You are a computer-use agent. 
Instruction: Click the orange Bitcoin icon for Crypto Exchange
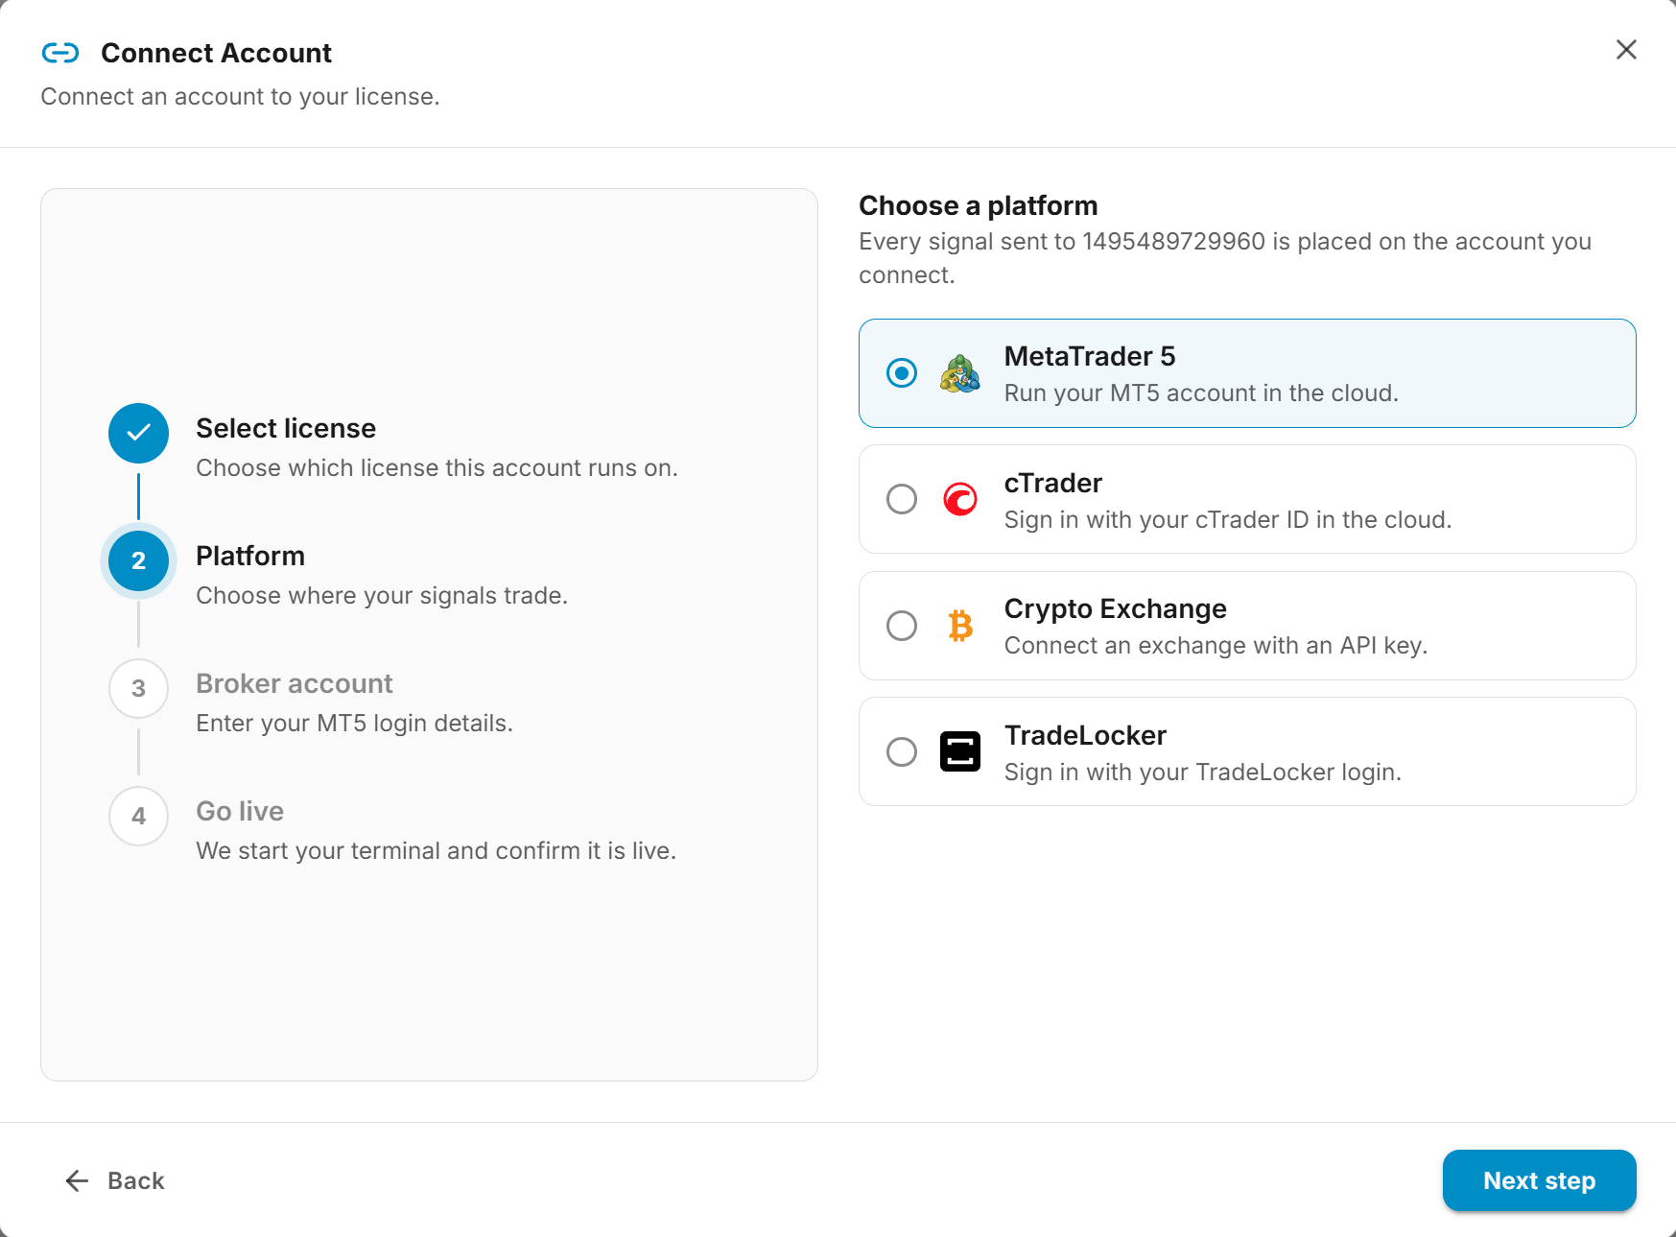[x=959, y=626]
